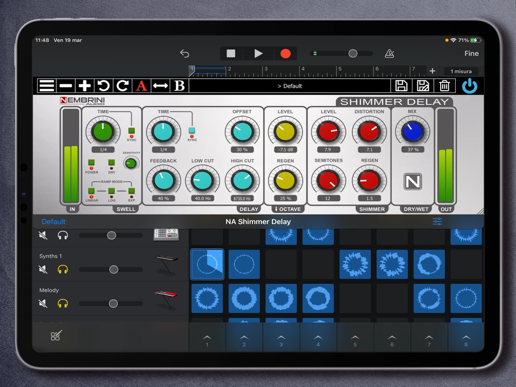Trigger column 5 with its chevron
This screenshot has height=387, width=516.
click(355, 338)
